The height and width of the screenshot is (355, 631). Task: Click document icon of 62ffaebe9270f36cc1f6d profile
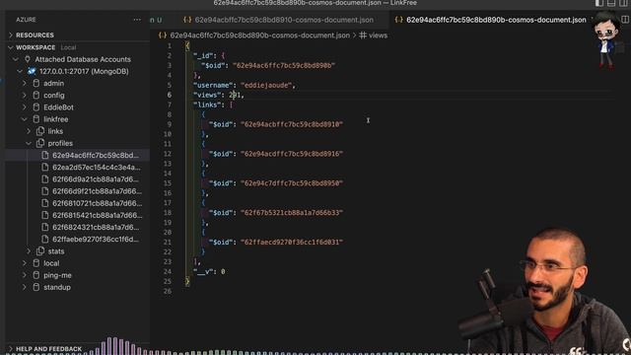[45, 239]
